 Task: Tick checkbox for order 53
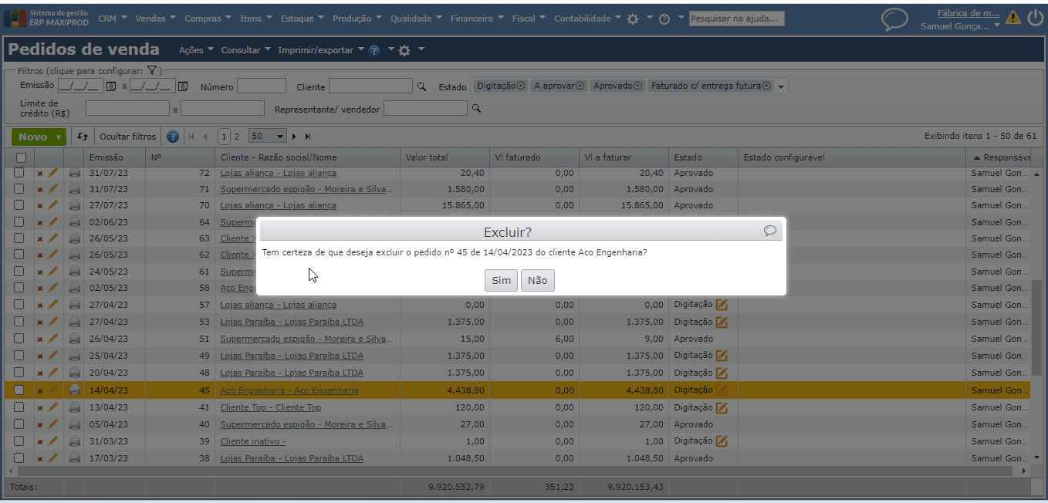pos(19,322)
